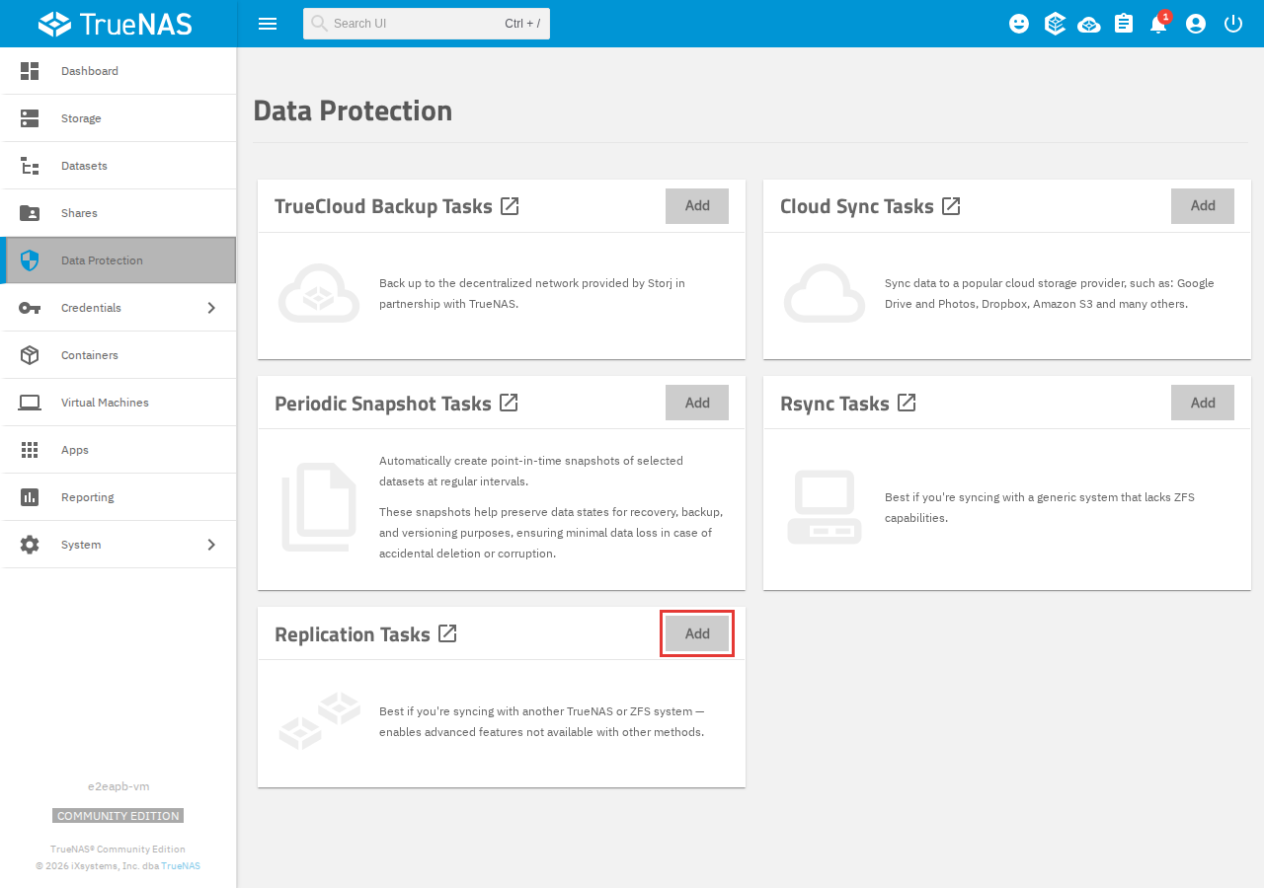The image size is (1264, 888).
Task: Add an Rsync Task
Action: (1203, 403)
